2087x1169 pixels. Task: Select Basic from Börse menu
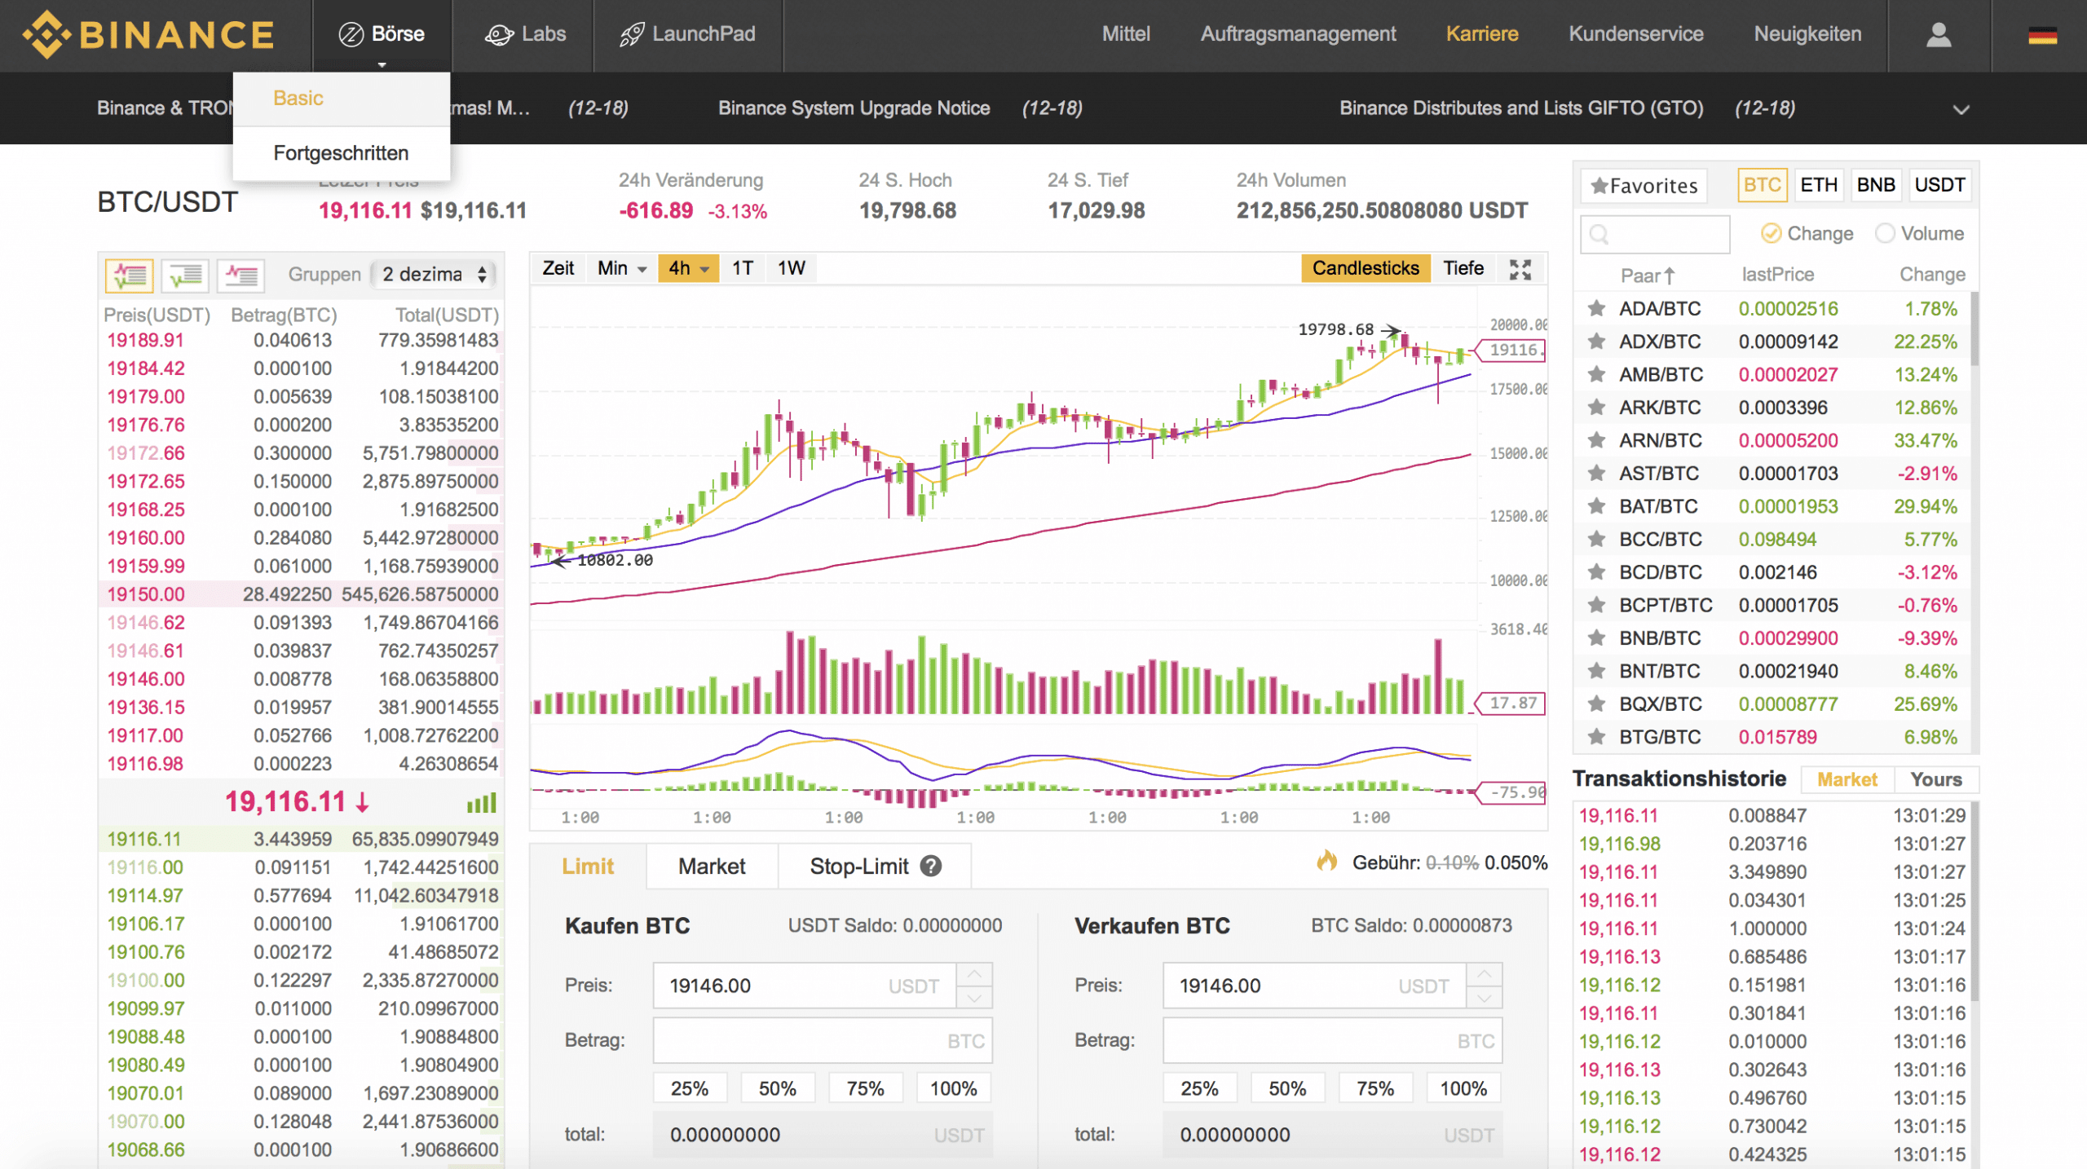point(341,99)
